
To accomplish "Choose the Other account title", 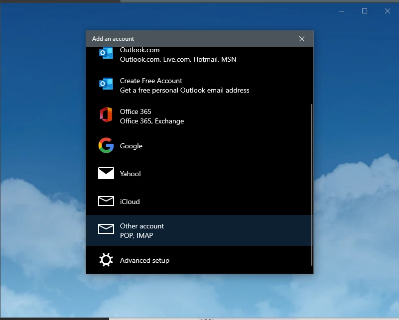I will 142,226.
